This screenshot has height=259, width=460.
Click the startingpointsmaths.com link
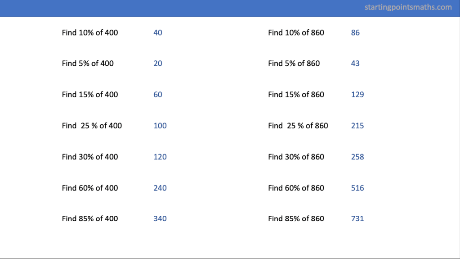pos(408,7)
